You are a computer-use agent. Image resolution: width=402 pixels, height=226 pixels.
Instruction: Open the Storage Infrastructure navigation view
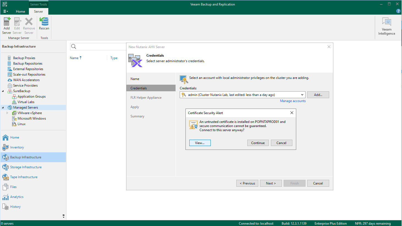33,167
